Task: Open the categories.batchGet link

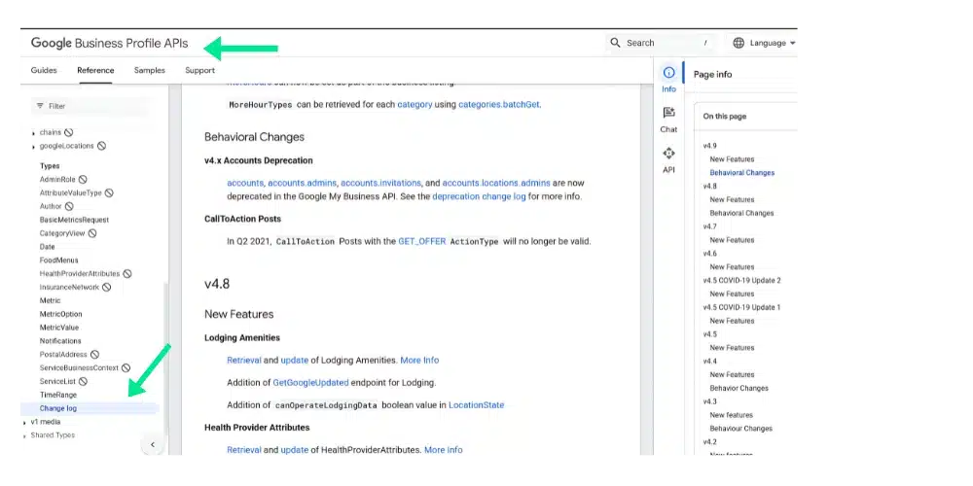Action: tap(498, 105)
